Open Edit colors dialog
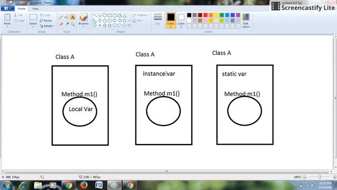 click(x=246, y=21)
